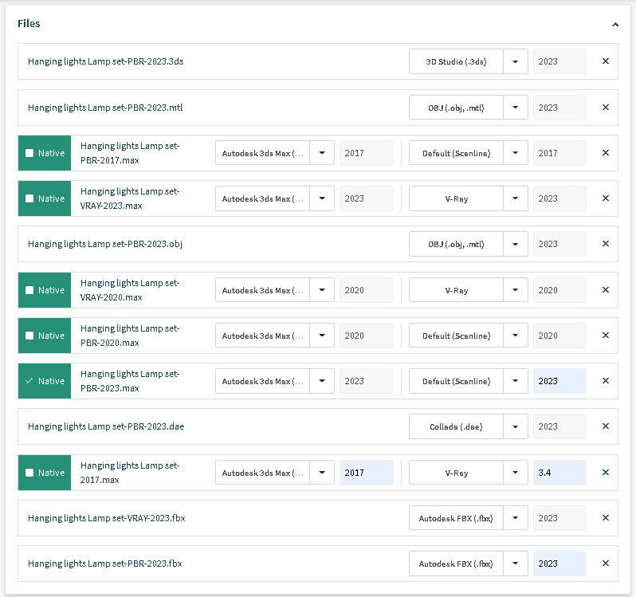
Task: Click the 2017 version field for Lamp set-2017.max
Action: [366, 473]
